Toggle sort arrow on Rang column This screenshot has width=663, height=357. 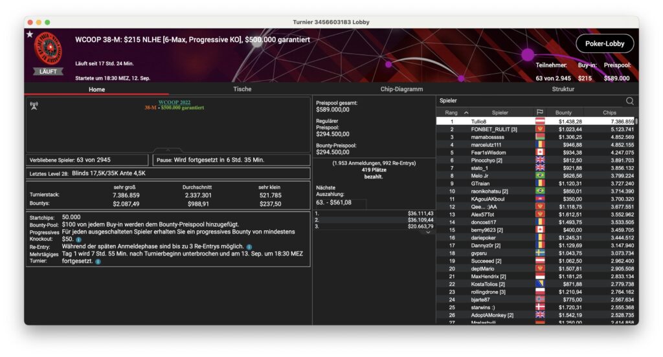point(466,113)
